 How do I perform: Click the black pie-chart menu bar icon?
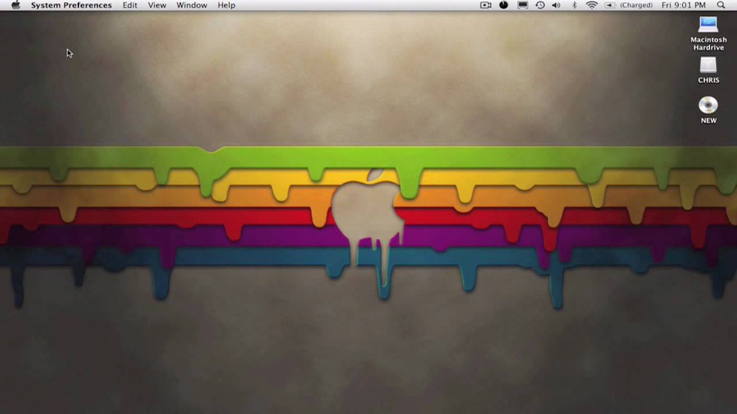504,5
